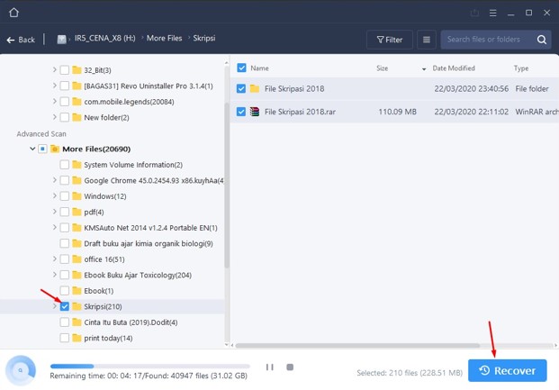Toggle the More Files(20690) checkbox
The width and height of the screenshot is (559, 390).
pos(42,149)
